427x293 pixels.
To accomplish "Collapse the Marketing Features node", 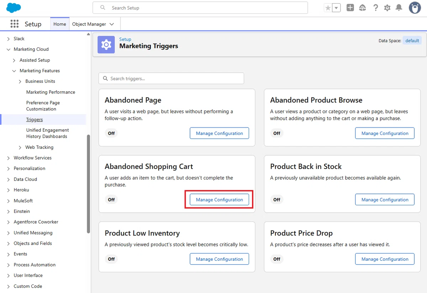I will (14, 71).
